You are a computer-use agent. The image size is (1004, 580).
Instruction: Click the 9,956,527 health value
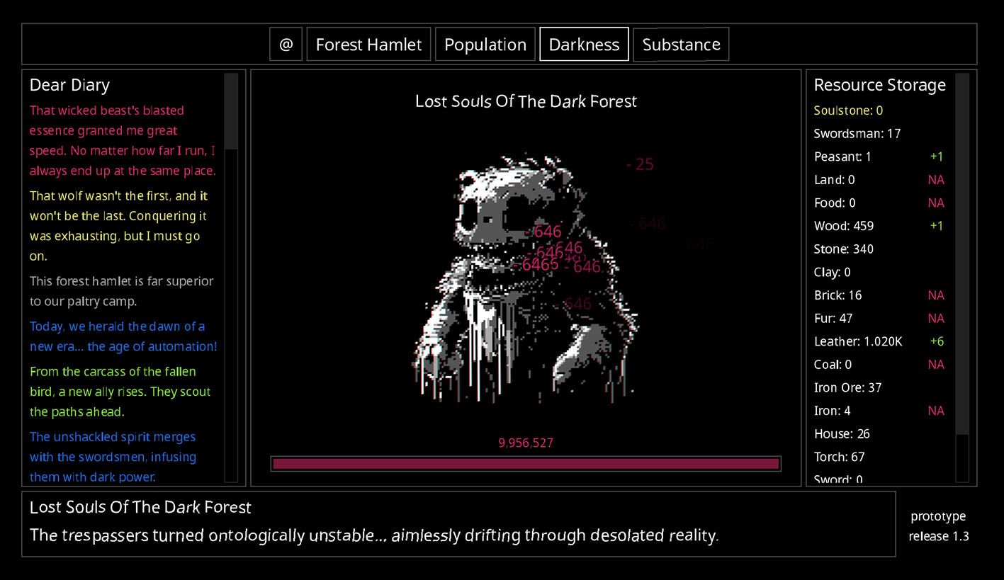[526, 443]
